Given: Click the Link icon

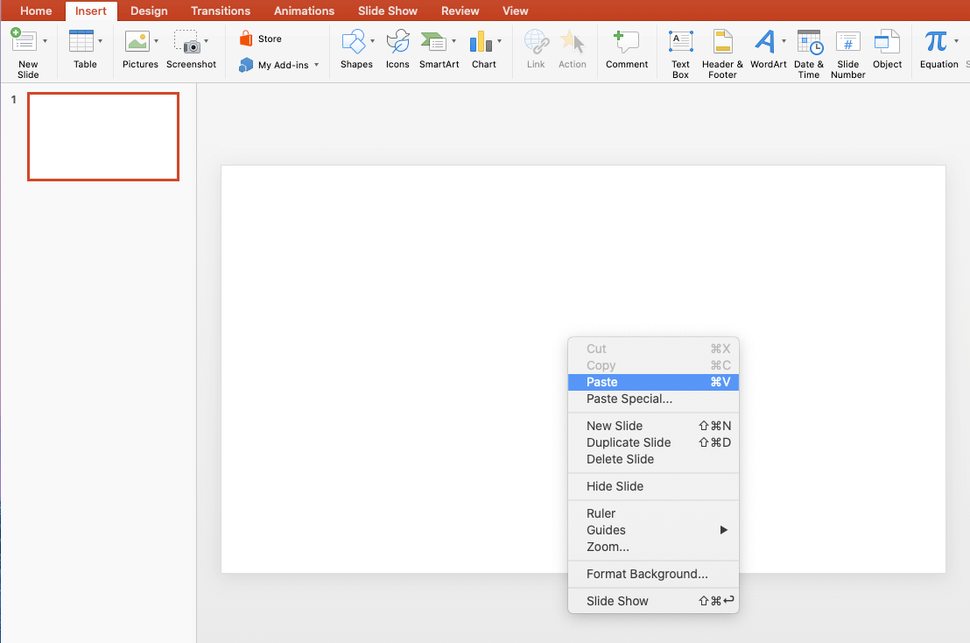Looking at the screenshot, I should coord(537,41).
